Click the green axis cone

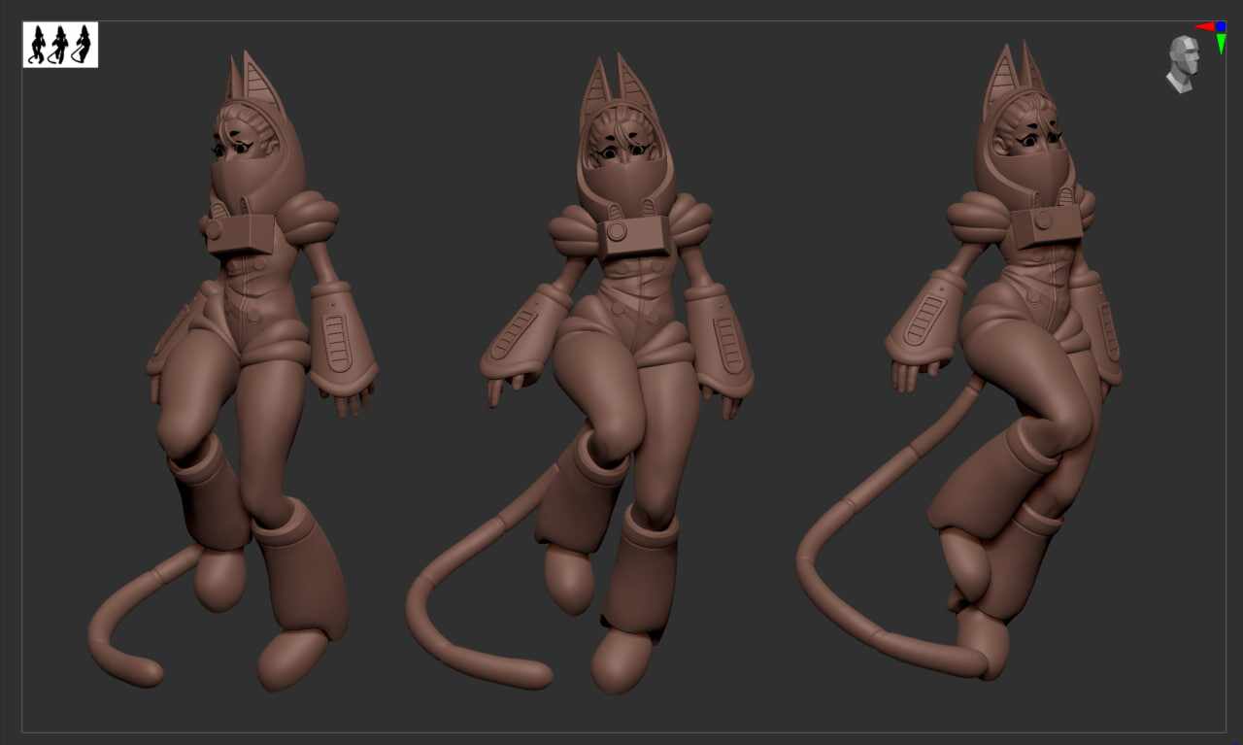pyautogui.click(x=1221, y=44)
